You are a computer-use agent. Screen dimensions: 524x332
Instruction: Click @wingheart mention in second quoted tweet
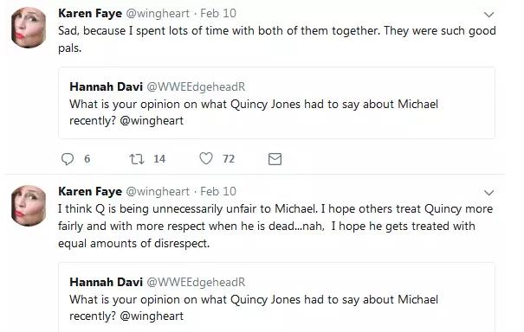152,316
